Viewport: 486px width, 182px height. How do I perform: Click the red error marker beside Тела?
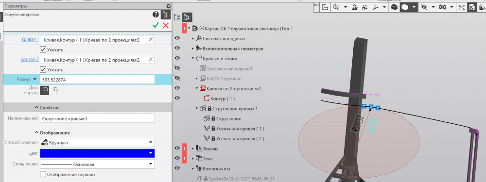[184, 159]
